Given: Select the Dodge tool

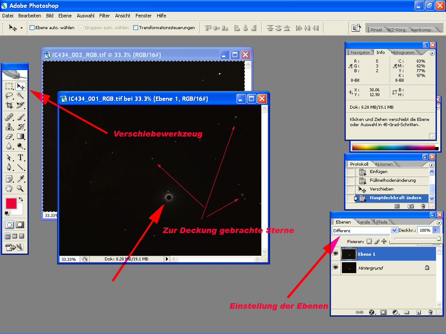Looking at the screenshot, I should 20,146.
